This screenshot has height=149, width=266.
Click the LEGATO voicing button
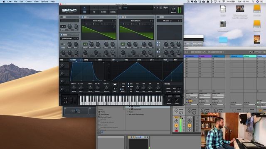(x=168, y=92)
